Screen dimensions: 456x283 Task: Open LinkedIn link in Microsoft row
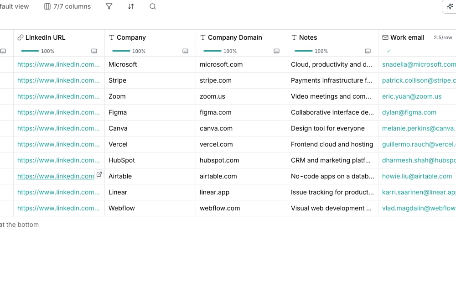[x=58, y=64]
